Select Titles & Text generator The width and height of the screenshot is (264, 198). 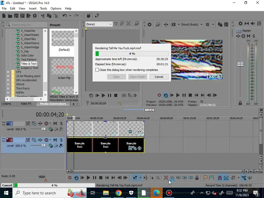(29, 64)
